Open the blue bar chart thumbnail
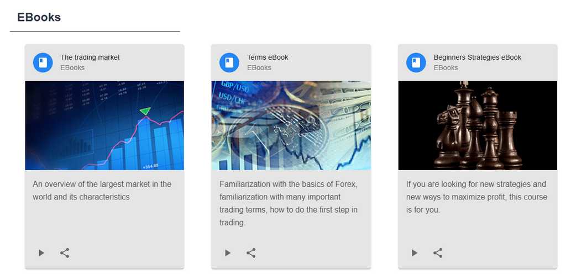The image size is (566, 279). [x=104, y=125]
